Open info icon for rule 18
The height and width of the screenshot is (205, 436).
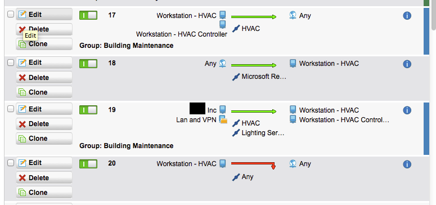(407, 64)
